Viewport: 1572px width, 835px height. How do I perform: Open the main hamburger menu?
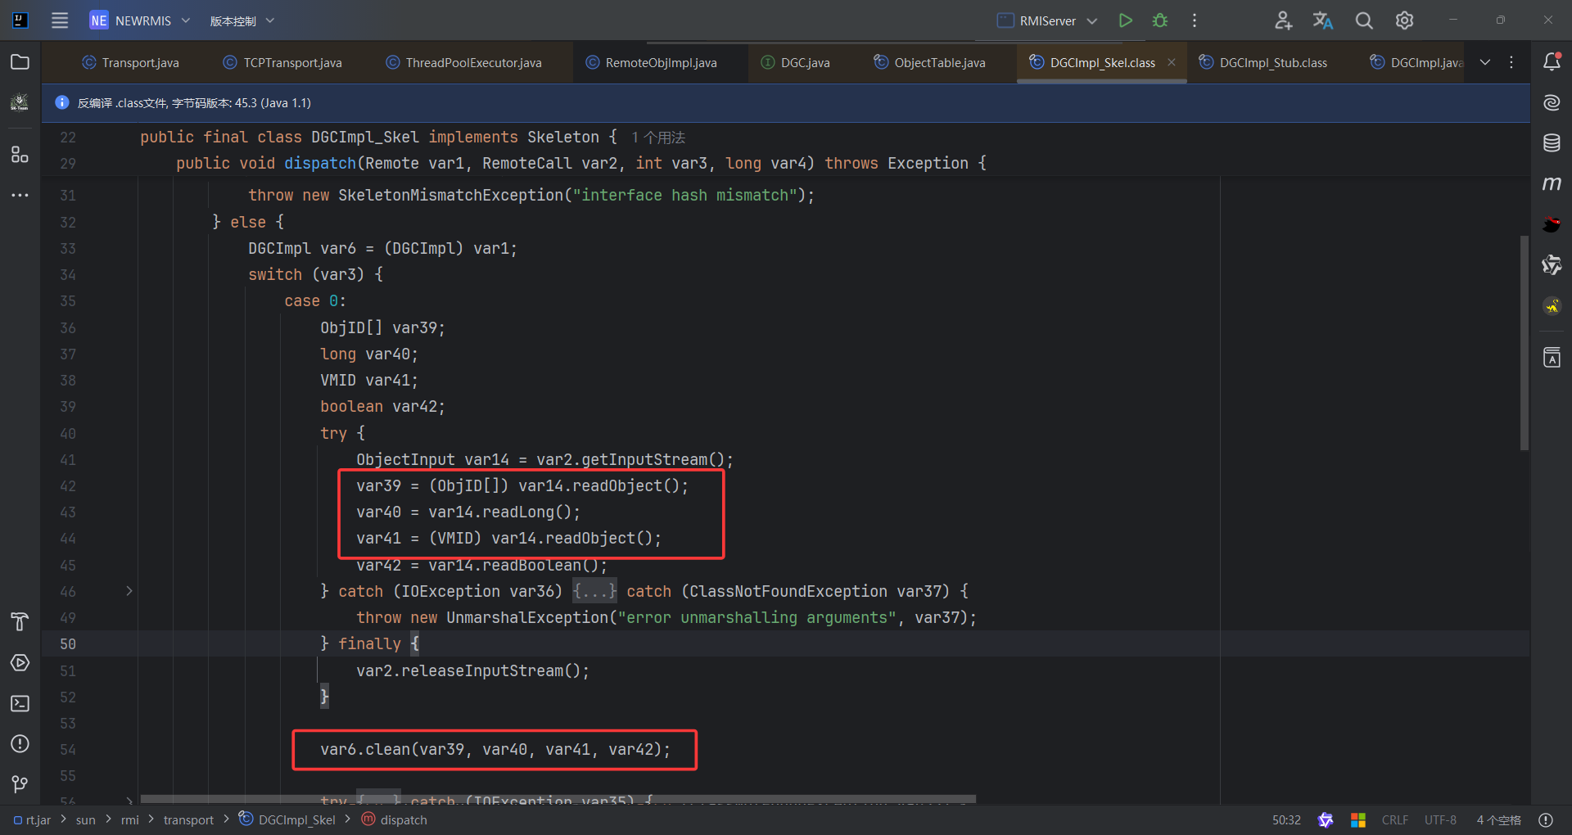(60, 20)
